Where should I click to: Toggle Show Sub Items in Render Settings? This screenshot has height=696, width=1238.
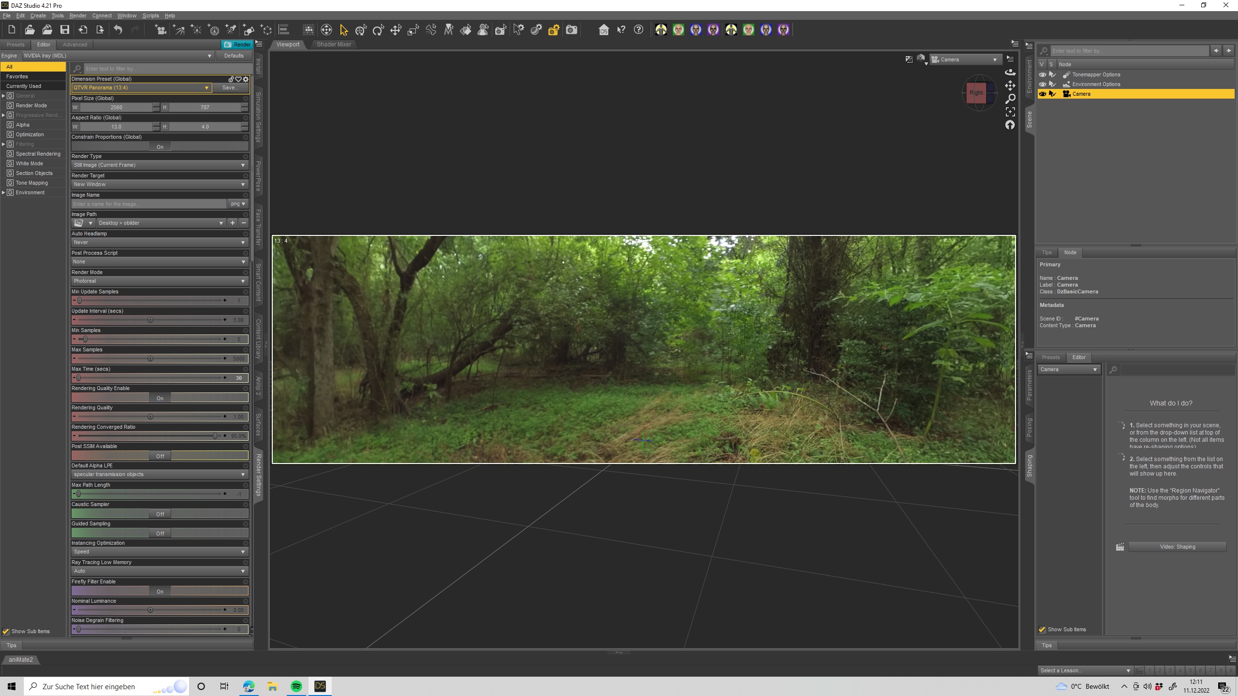pos(6,631)
